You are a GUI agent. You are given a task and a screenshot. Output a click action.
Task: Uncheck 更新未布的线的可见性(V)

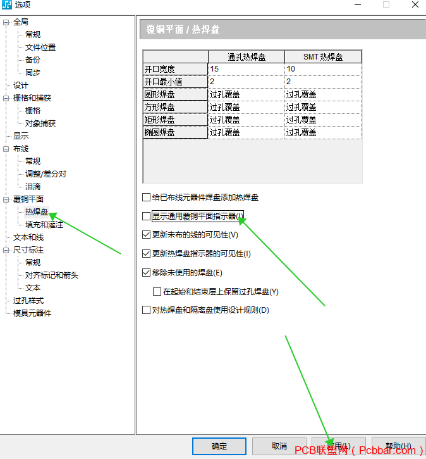coord(146,235)
